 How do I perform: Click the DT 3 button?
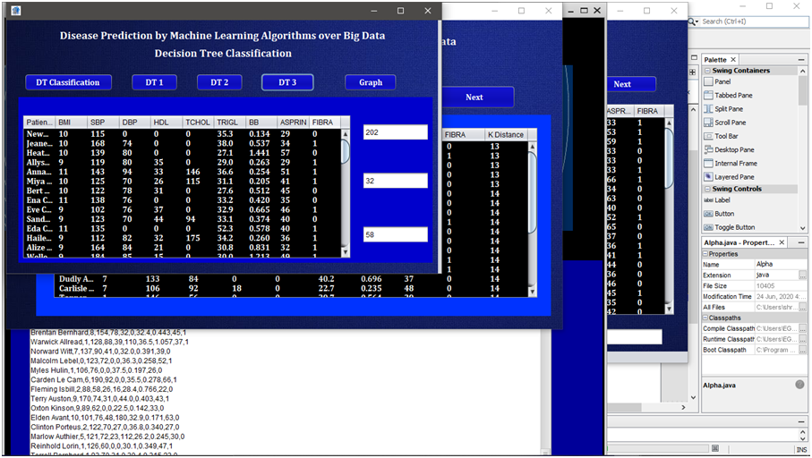coord(287,82)
